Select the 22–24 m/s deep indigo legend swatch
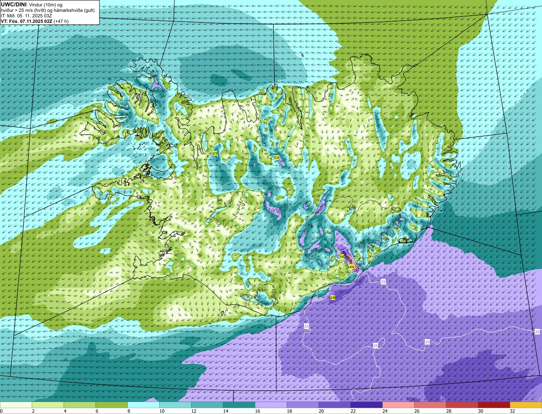This screenshot has height=414, width=542. point(367,405)
